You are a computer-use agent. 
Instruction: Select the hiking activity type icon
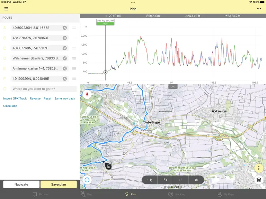coord(150,180)
